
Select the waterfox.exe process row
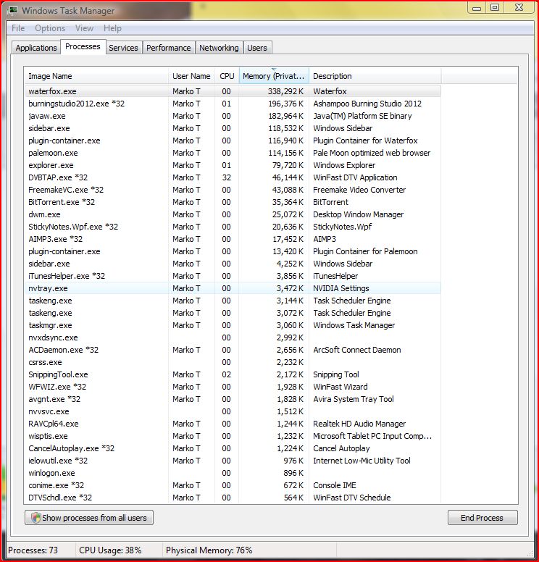pos(233,91)
